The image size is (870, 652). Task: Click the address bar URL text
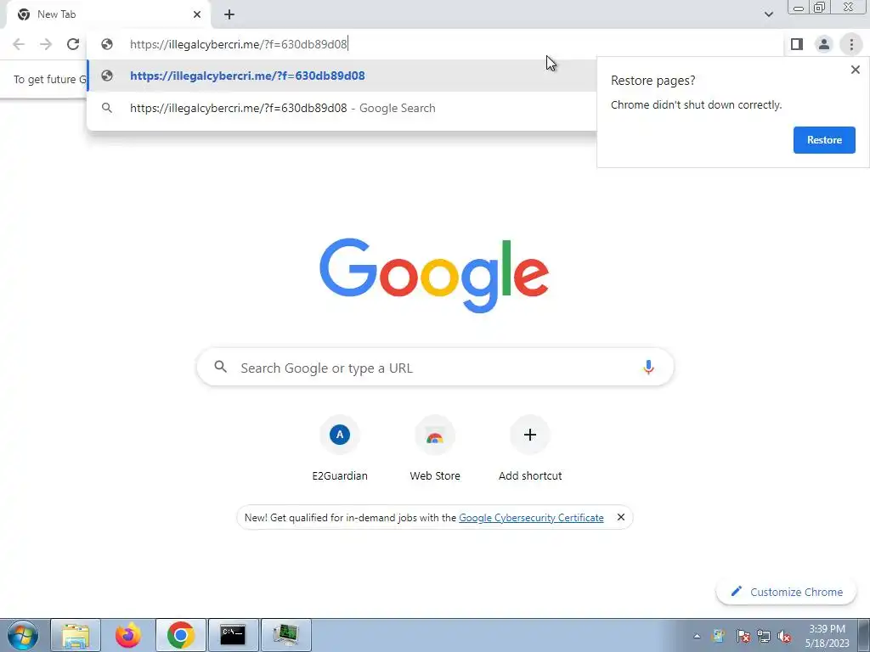(x=239, y=44)
